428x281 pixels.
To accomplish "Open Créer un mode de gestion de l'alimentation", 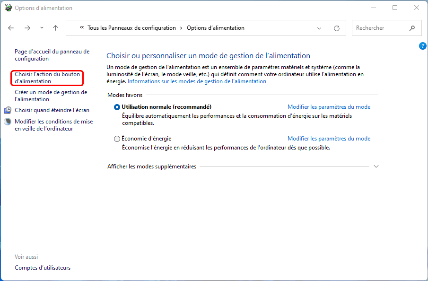I will point(51,96).
